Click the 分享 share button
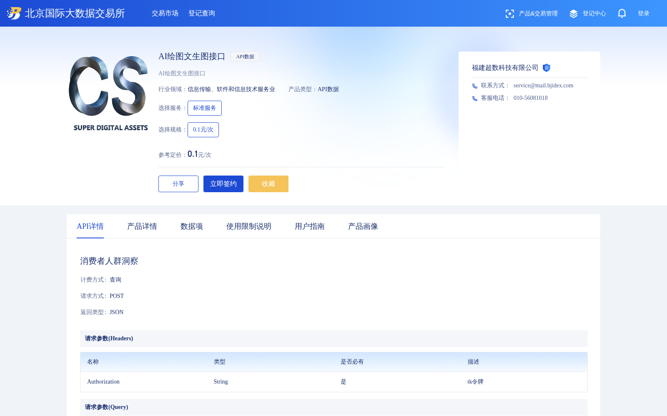The width and height of the screenshot is (667, 416). point(178,184)
